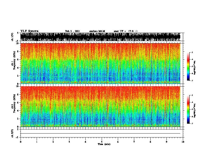The height and width of the screenshot is (159, 206).
Task: Select the date text "Feb. 2 , 2021"
Action: (73, 31)
